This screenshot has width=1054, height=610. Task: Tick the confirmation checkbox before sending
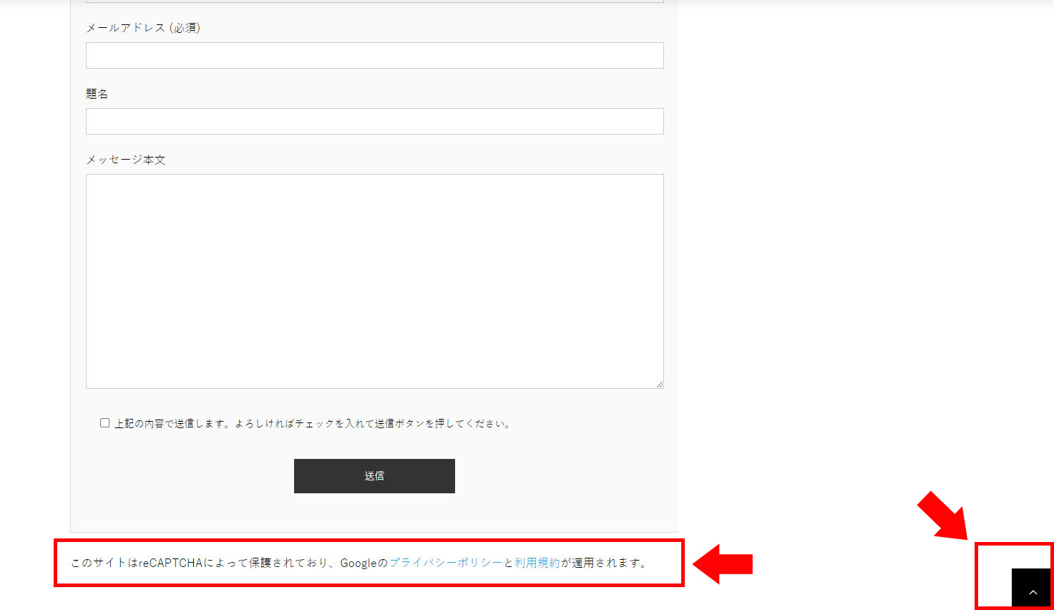(105, 423)
